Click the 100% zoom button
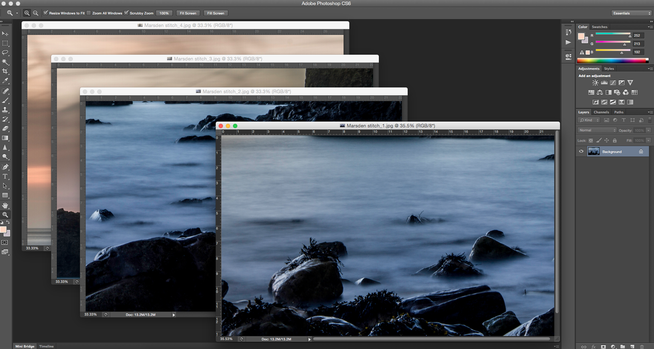654x349 pixels. (163, 13)
